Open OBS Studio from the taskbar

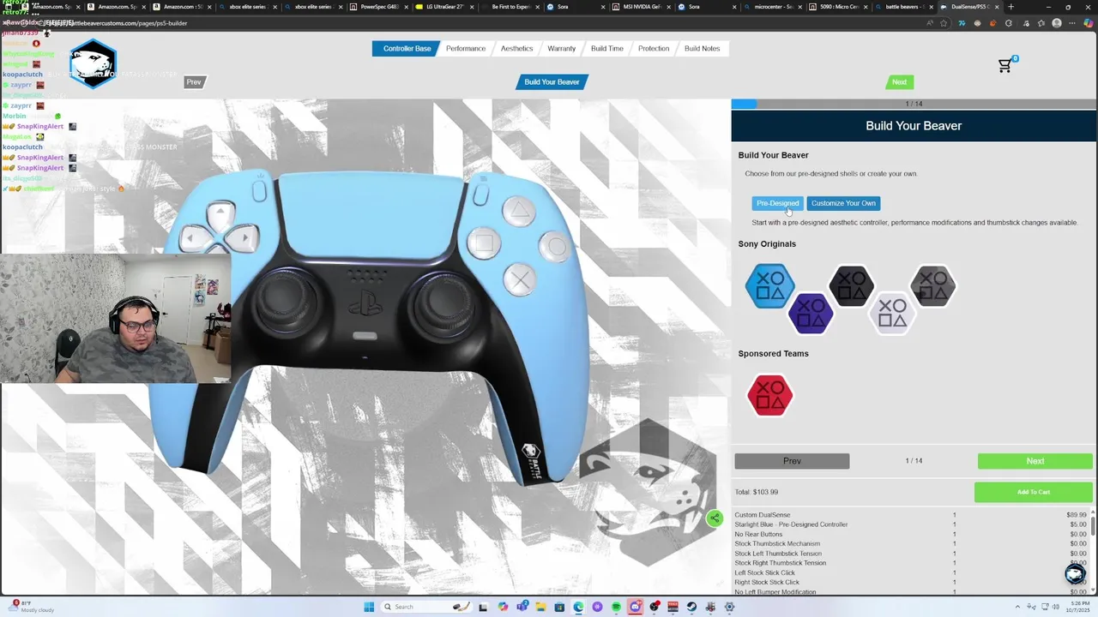pos(655,607)
